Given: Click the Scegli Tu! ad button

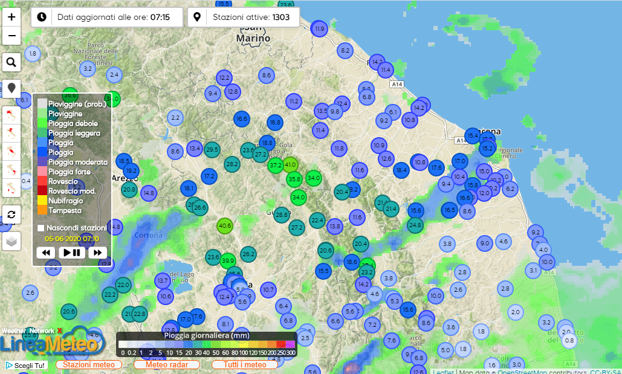Looking at the screenshot, I should click(25, 366).
